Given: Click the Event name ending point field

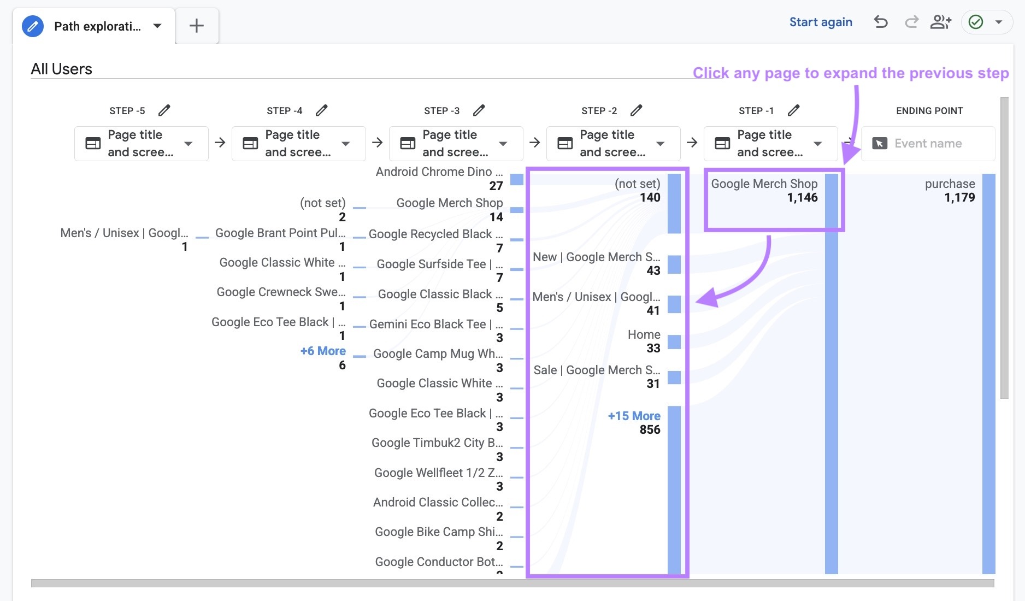Looking at the screenshot, I should pyautogui.click(x=928, y=143).
